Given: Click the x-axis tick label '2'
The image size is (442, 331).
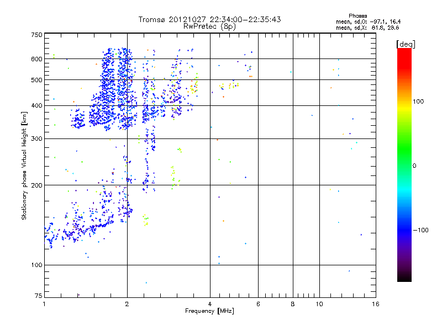Looking at the screenshot, I should 127,304.
